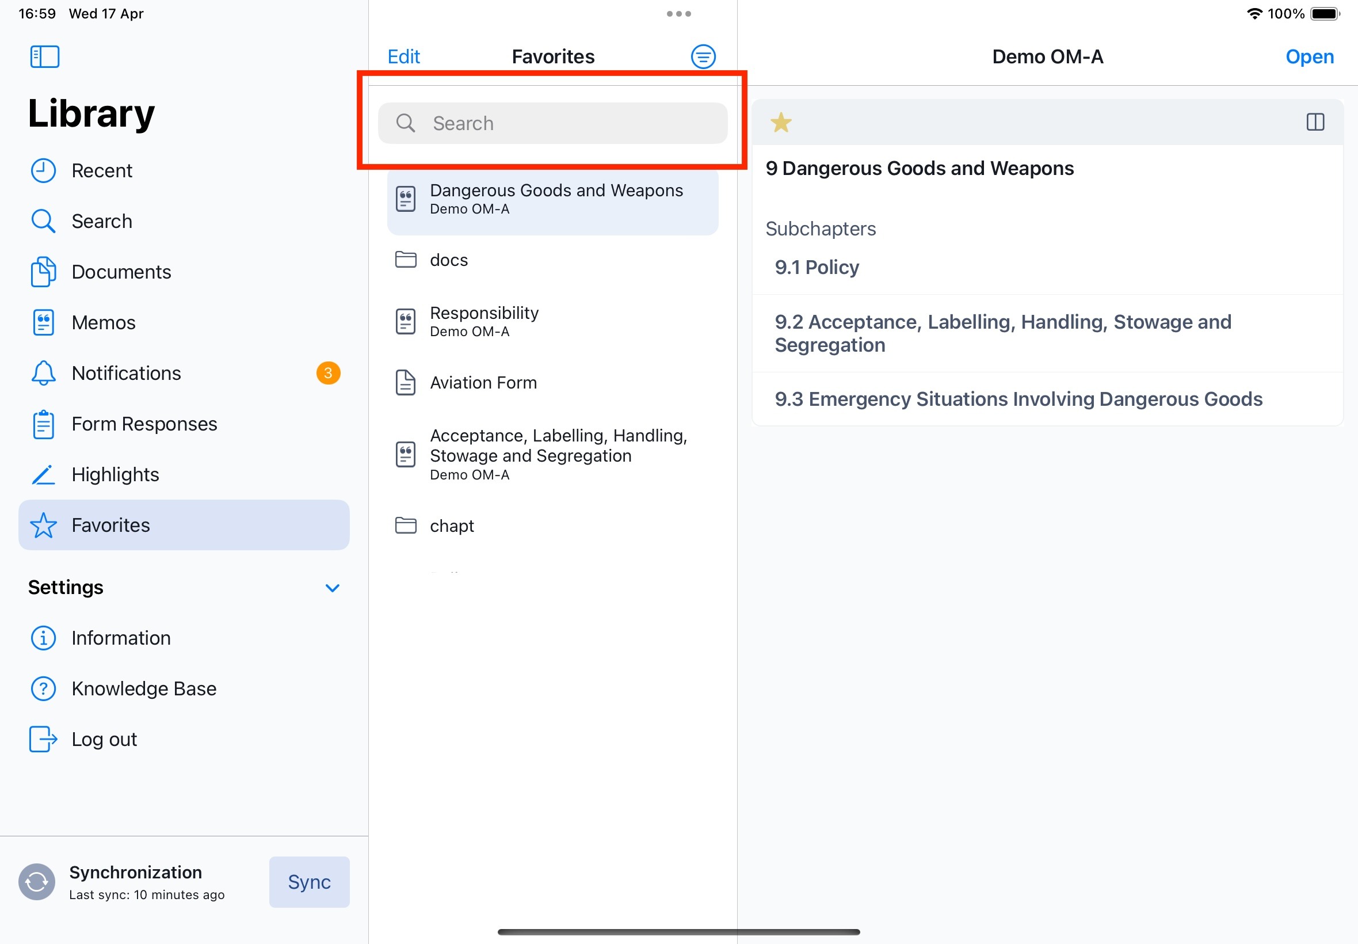Tap Open for Demo OM-A
Screen dimensions: 1358x944
point(1309,57)
